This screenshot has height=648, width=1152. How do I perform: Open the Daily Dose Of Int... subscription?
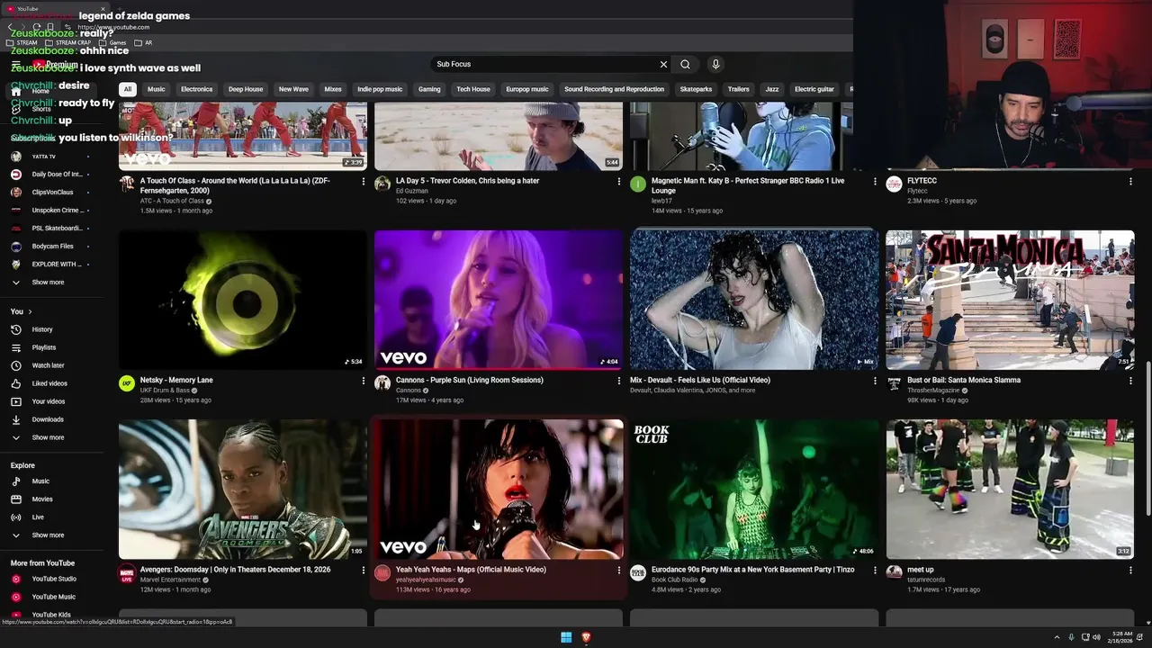pyautogui.click(x=52, y=175)
